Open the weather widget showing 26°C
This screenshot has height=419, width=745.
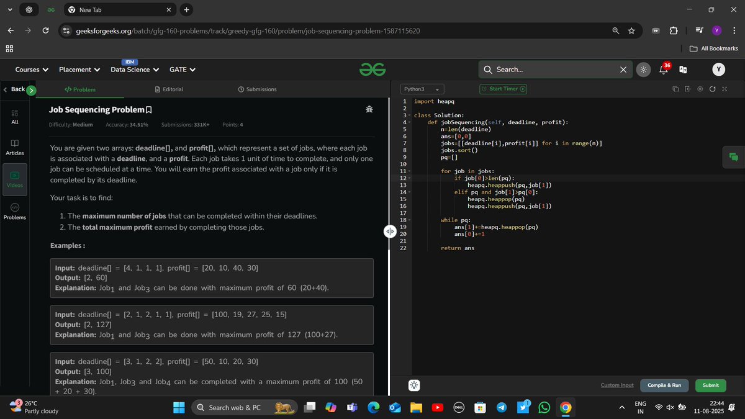coord(35,407)
